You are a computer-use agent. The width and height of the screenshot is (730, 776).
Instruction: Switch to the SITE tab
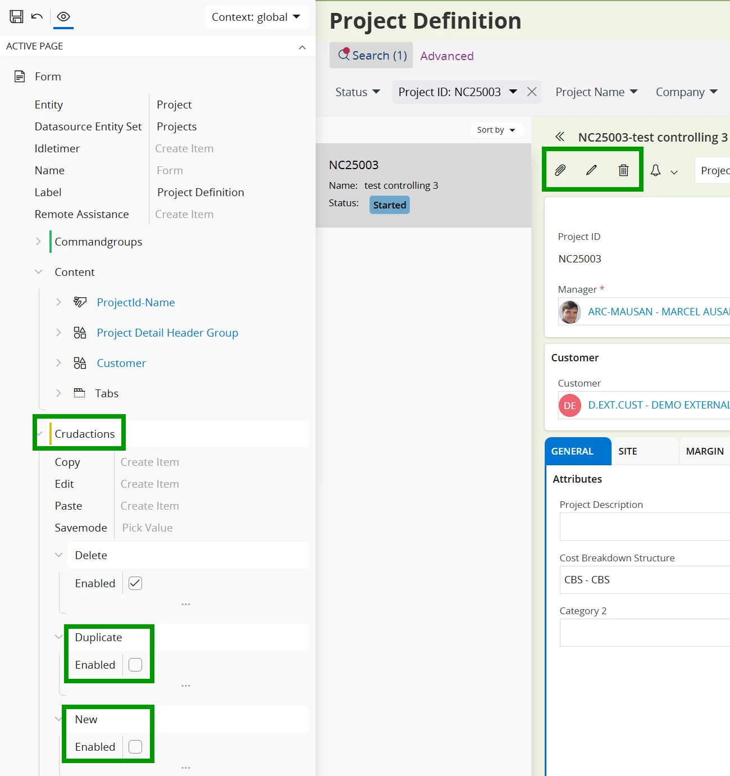pyautogui.click(x=645, y=451)
